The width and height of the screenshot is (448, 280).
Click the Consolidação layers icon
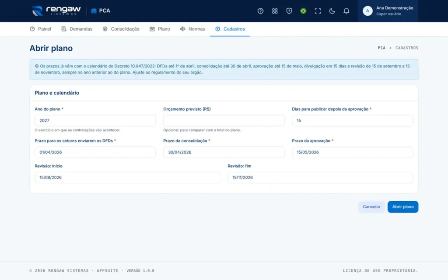[105, 29]
